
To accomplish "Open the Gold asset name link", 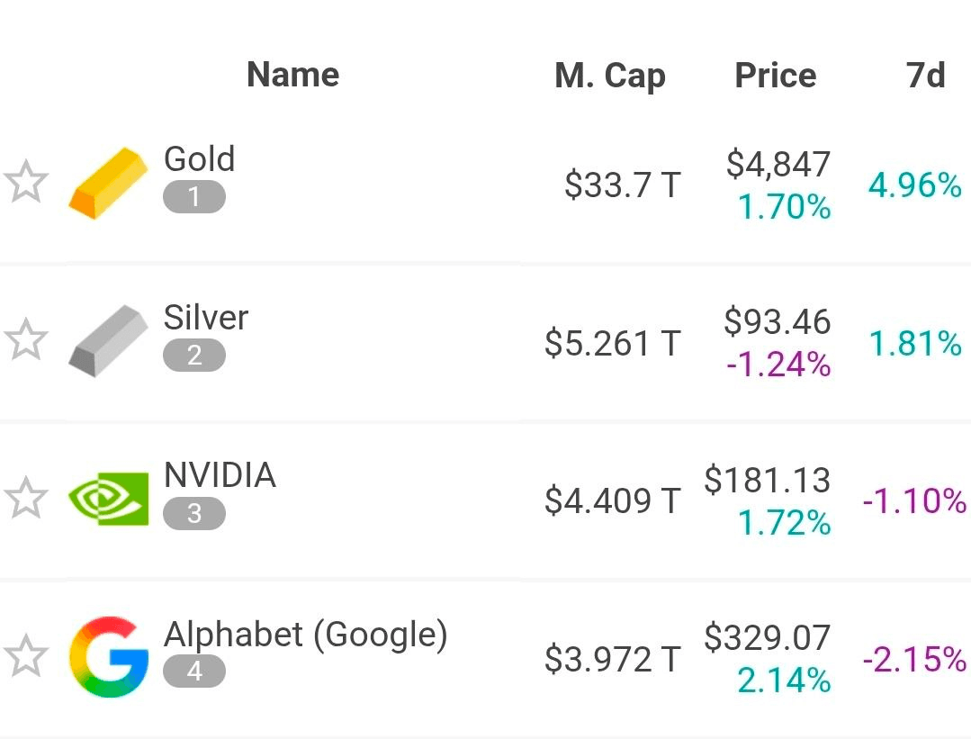I will [x=200, y=159].
